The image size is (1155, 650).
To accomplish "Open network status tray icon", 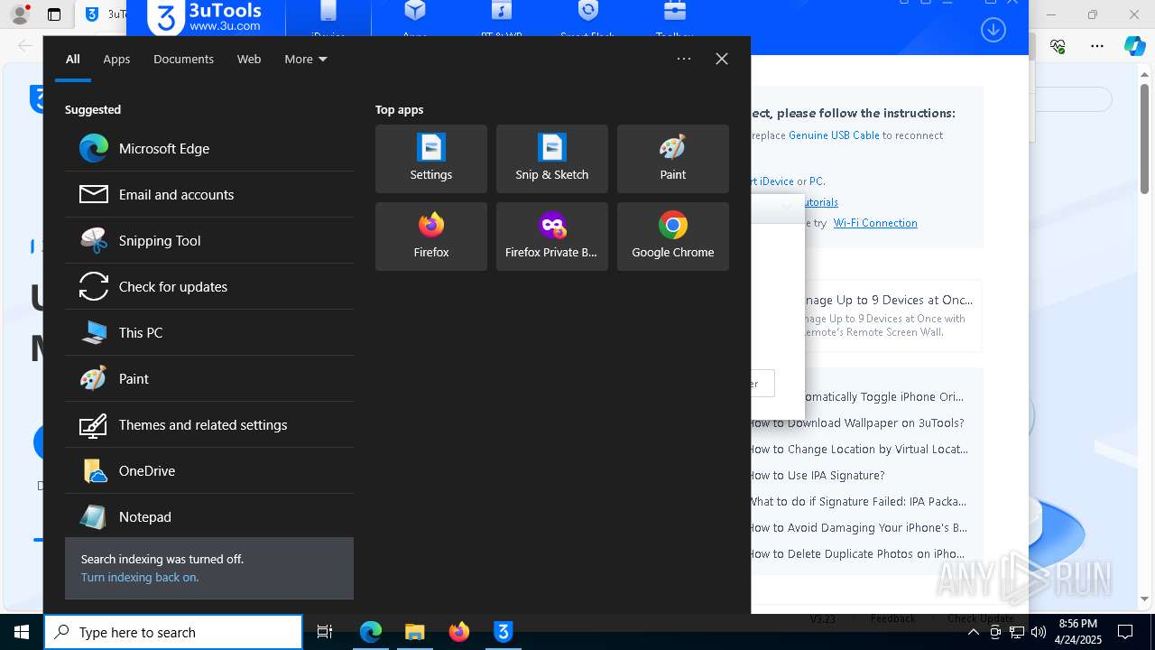I will pos(1017,632).
